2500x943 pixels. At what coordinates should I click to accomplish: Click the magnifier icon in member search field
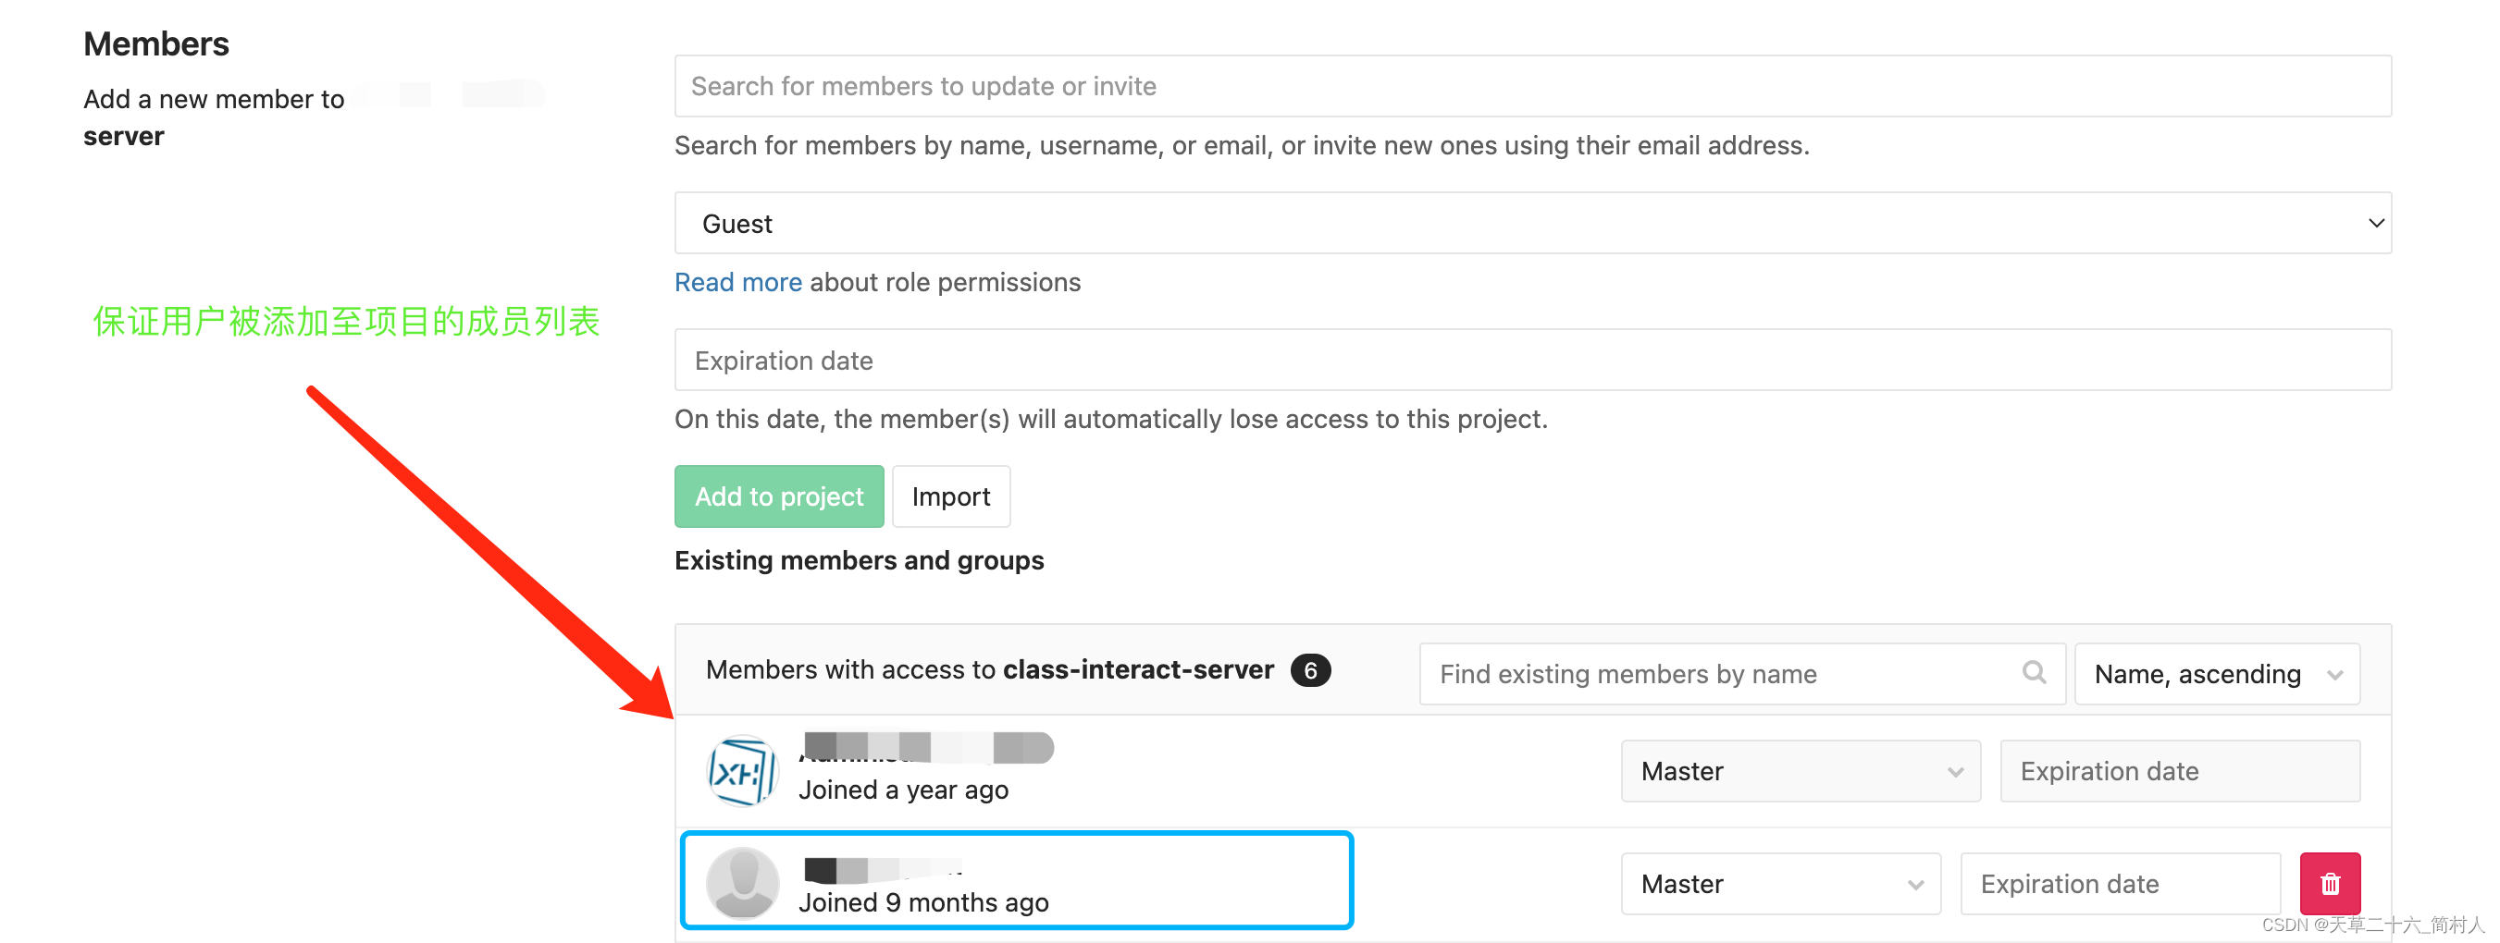pos(2035,672)
